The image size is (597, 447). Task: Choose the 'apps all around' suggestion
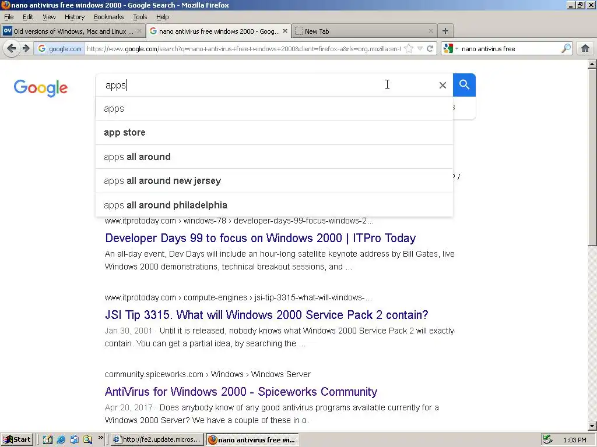274,157
